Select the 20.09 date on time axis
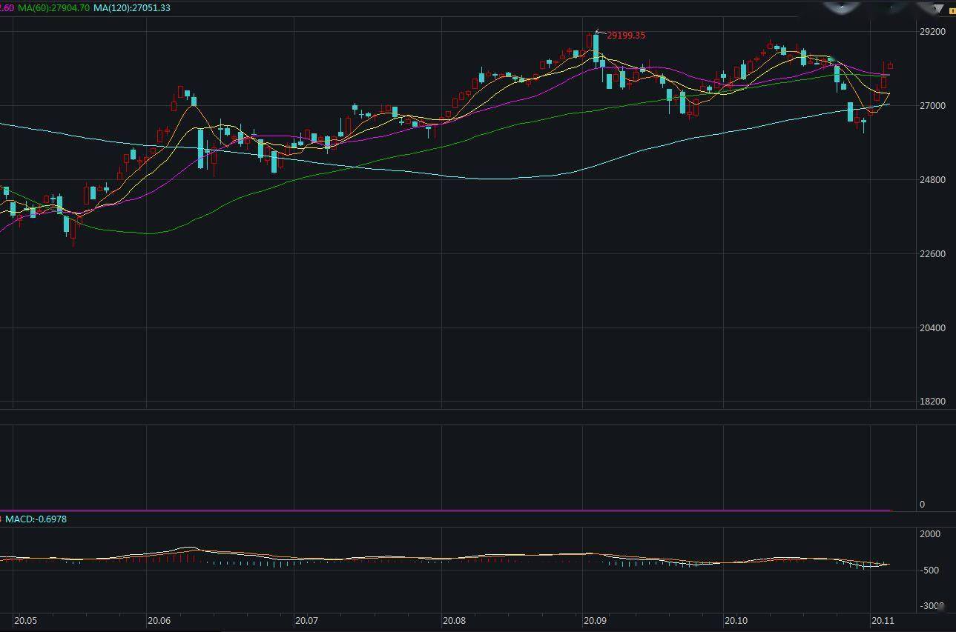This screenshot has height=632, width=956. 596,621
